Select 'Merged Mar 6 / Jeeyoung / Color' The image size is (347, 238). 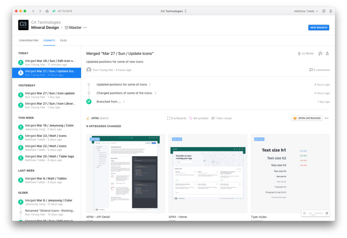click(46, 202)
